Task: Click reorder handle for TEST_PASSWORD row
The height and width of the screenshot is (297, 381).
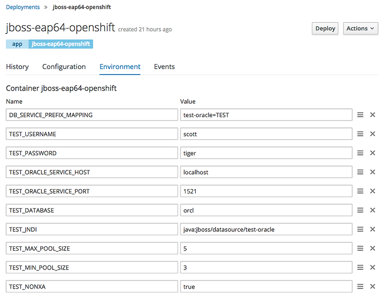Action: tap(360, 153)
